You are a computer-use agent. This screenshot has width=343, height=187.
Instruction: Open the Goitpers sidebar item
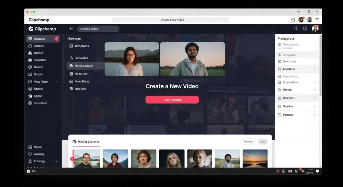(43, 39)
